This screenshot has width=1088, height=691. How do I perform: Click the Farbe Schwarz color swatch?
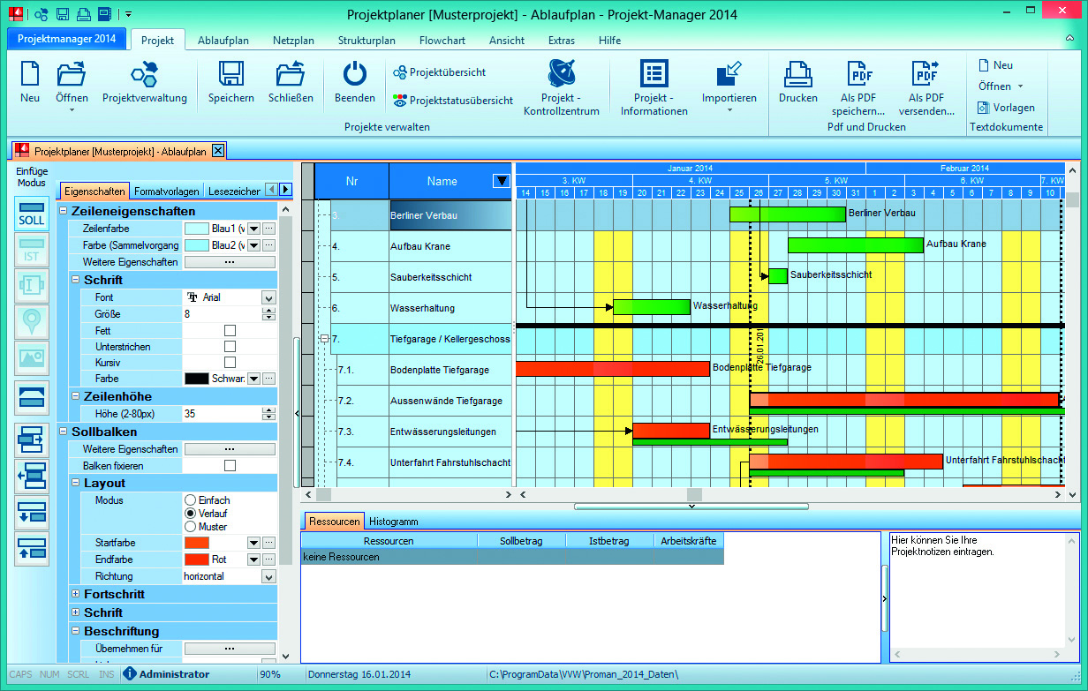[196, 379]
